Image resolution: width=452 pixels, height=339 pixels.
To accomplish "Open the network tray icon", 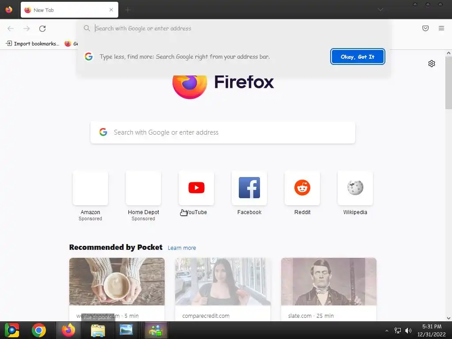I will pyautogui.click(x=398, y=331).
